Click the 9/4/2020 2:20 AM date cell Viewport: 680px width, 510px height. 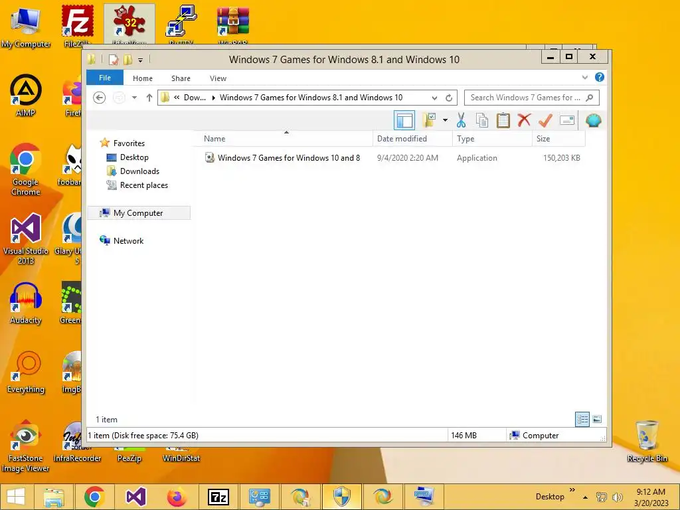[x=407, y=158]
